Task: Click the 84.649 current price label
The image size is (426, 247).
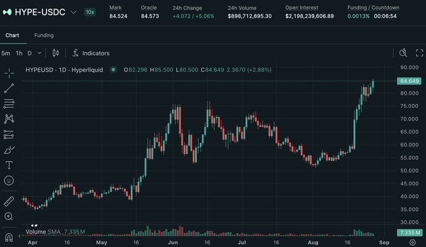Action: [410, 81]
